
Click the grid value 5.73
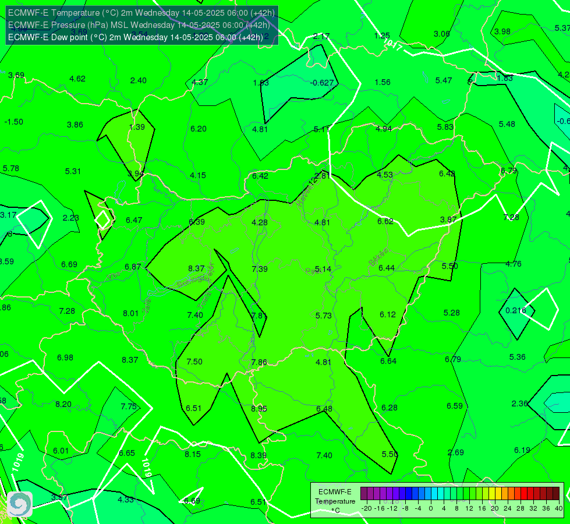point(324,316)
